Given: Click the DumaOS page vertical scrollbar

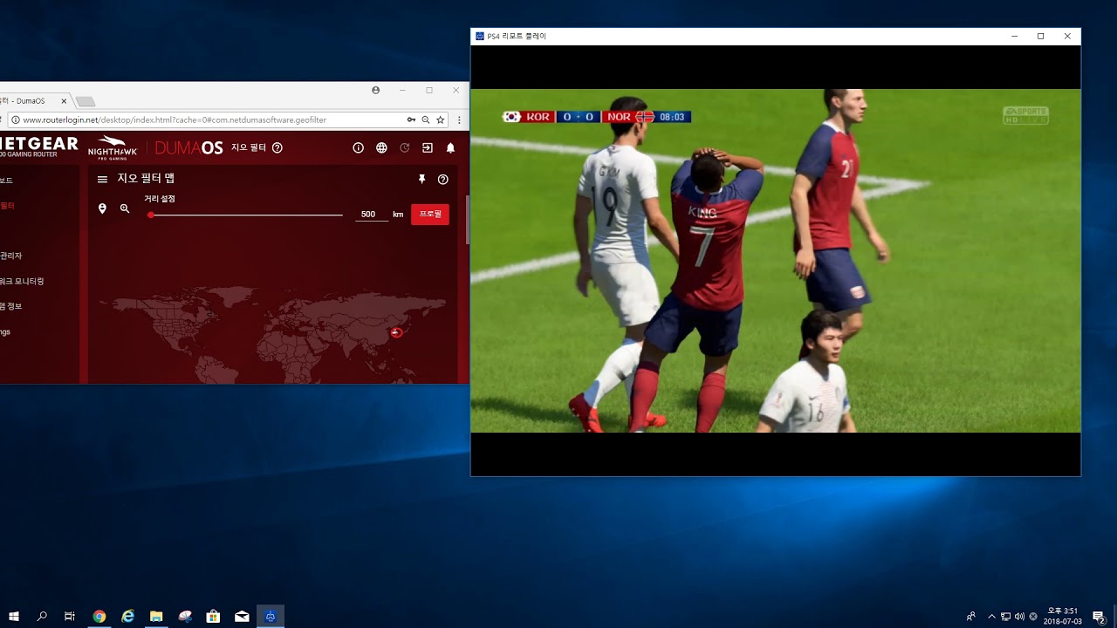Looking at the screenshot, I should pos(467,220).
